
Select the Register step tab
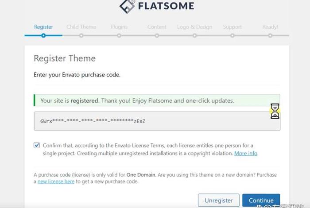(x=43, y=27)
